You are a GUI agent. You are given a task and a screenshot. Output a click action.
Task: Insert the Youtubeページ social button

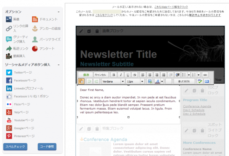(20, 120)
